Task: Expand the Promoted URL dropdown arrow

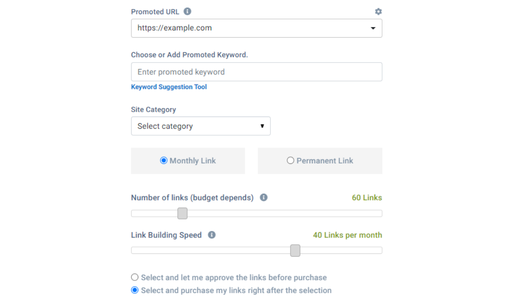Action: [x=373, y=28]
